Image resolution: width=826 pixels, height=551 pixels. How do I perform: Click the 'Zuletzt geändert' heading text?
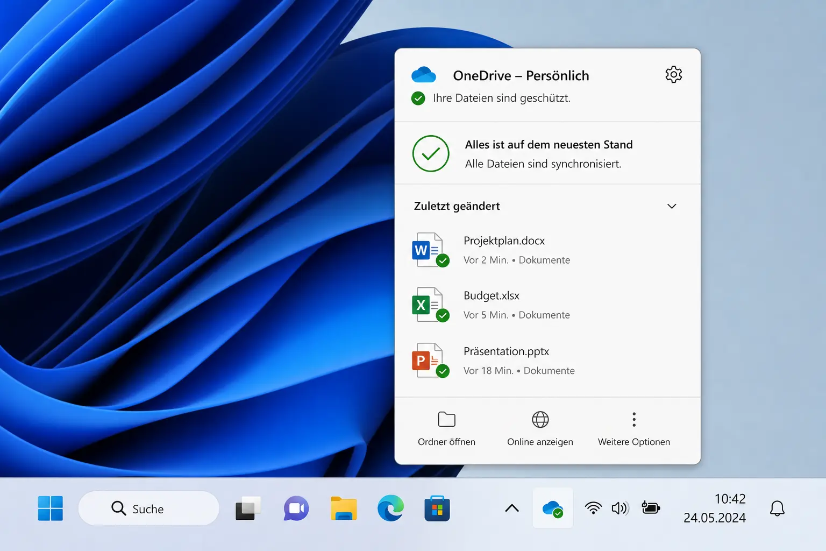[457, 206]
